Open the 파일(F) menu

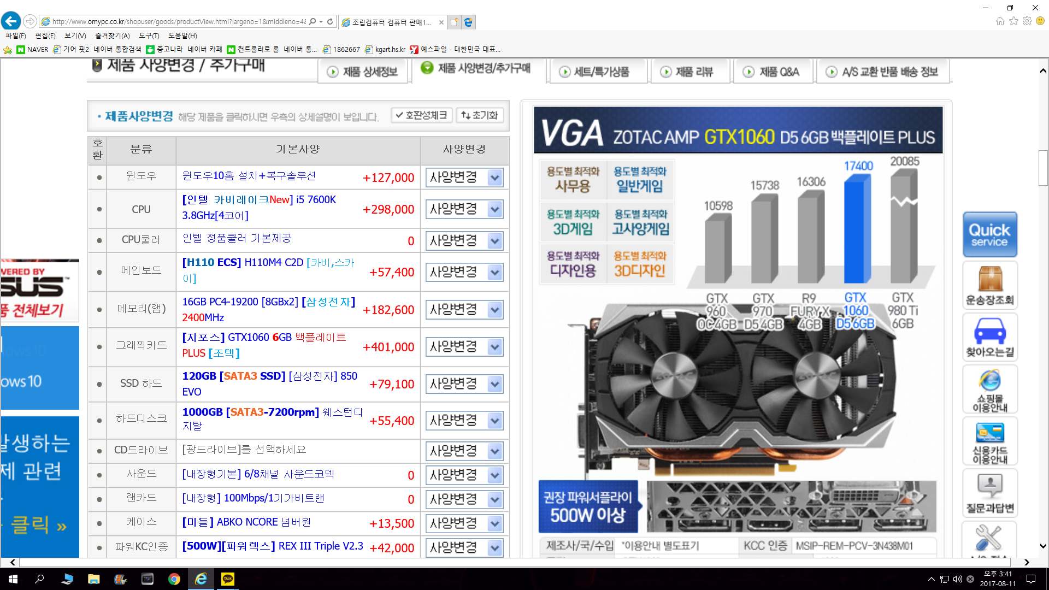tap(15, 36)
